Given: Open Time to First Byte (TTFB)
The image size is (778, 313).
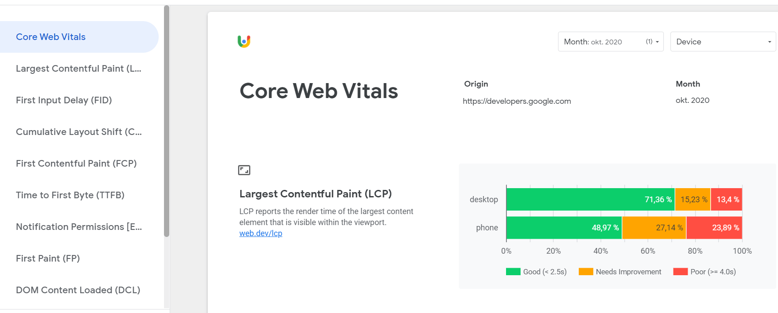Looking at the screenshot, I should [x=70, y=195].
